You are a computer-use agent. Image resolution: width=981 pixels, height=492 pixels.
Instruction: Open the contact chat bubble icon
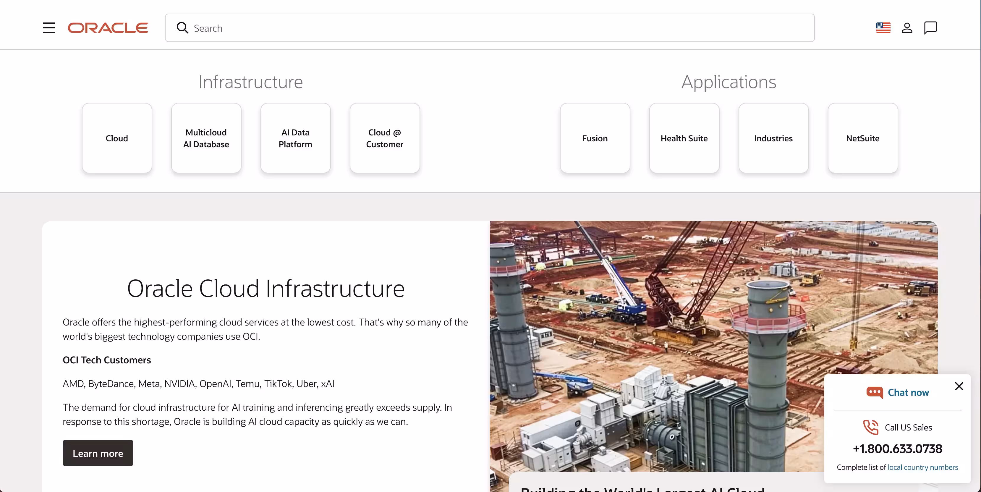[x=931, y=28]
